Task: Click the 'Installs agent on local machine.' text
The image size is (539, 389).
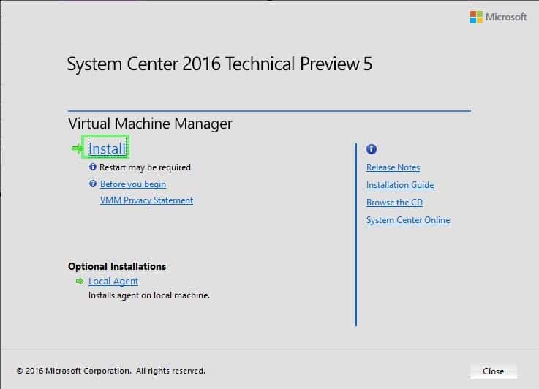Action: 149,295
